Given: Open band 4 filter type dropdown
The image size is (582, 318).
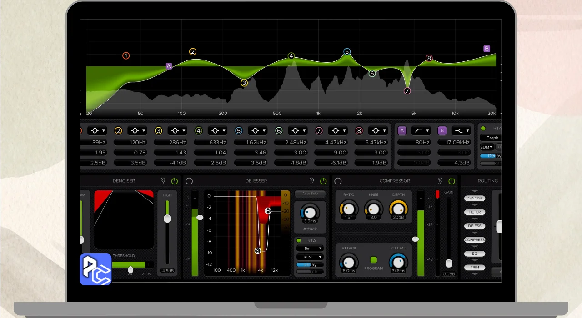Looking at the screenshot, I should [x=217, y=131].
